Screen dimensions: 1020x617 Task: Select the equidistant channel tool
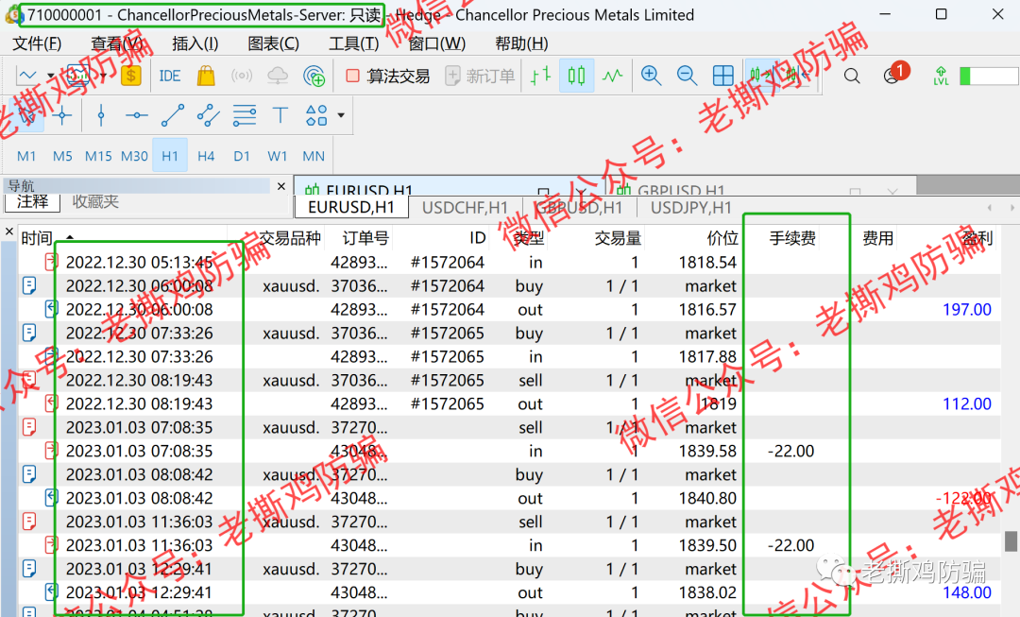click(x=208, y=116)
